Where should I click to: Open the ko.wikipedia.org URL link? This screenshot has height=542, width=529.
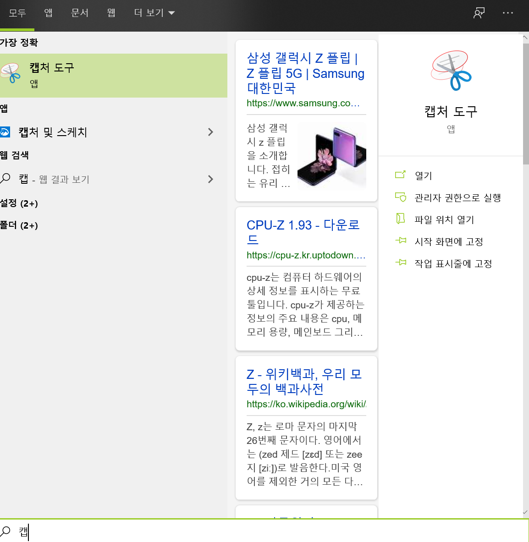pos(306,404)
